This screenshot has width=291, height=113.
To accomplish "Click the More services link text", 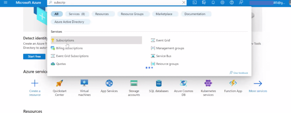I will [x=258, y=91].
